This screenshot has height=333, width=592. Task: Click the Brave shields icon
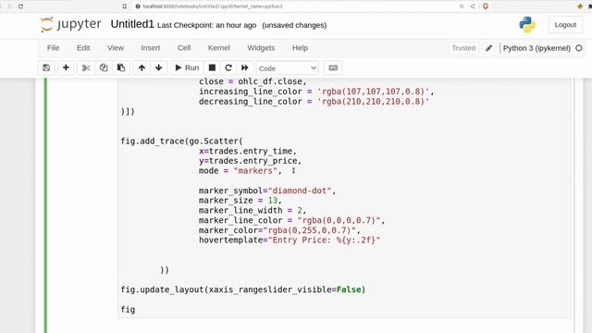(x=486, y=6)
